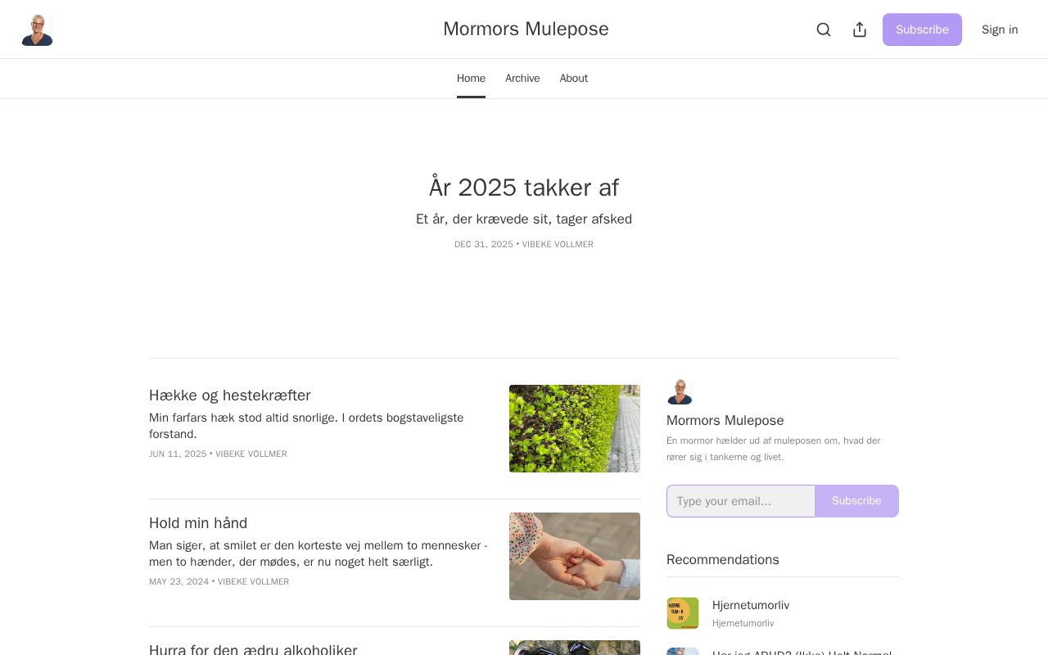Open the post Hold min hånd
The height and width of the screenshot is (655, 1048).
pyautogui.click(x=198, y=523)
